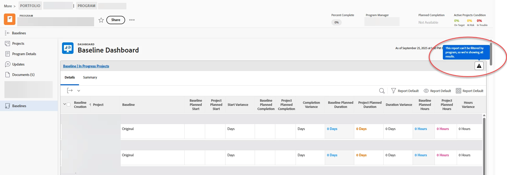The height and width of the screenshot is (175, 507).
Task: Click the Not Available planned completion value
Action: pyautogui.click(x=428, y=22)
